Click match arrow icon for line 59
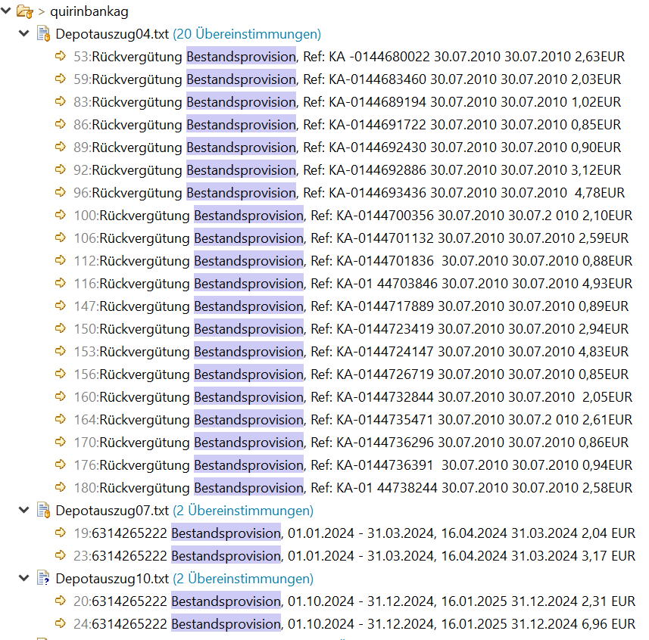The image size is (649, 640). point(61,79)
